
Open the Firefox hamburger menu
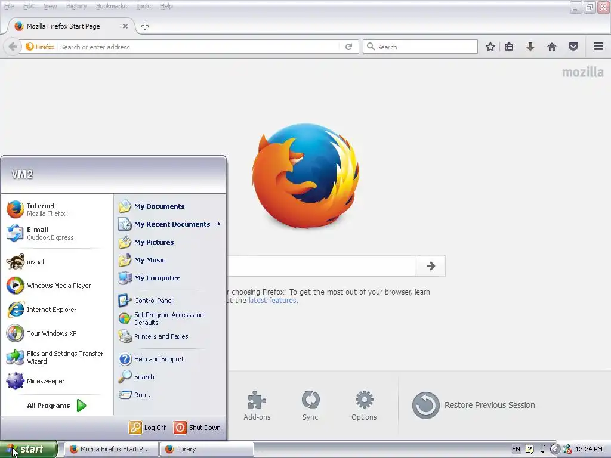[x=598, y=47]
